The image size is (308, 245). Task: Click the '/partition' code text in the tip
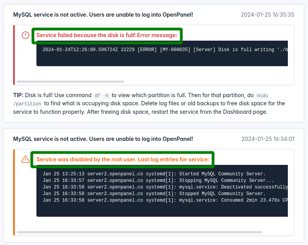[27, 104]
